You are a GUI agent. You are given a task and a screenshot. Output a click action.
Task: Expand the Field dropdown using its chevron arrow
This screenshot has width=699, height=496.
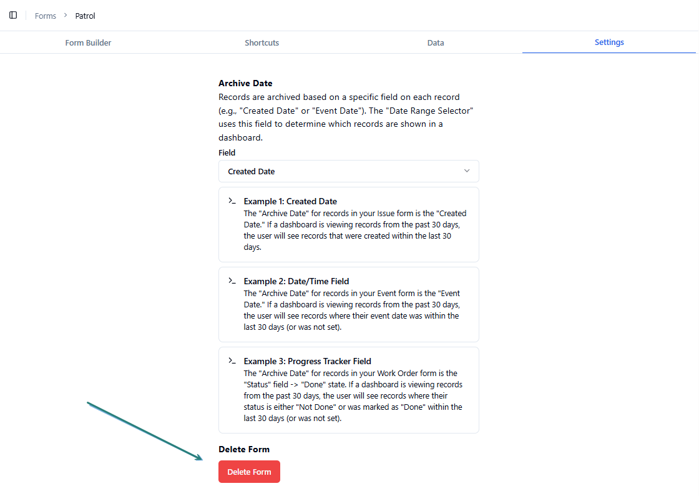click(466, 171)
